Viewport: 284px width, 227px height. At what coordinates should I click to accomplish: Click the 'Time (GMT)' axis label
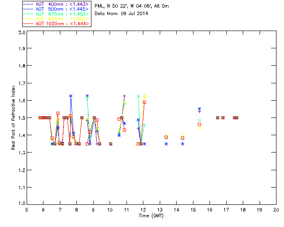coord(151,215)
